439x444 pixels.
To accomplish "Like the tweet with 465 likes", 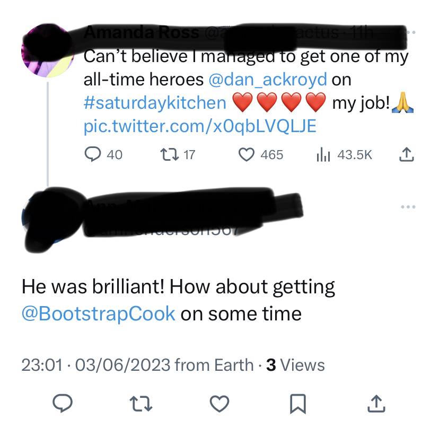I will pos(261,154).
